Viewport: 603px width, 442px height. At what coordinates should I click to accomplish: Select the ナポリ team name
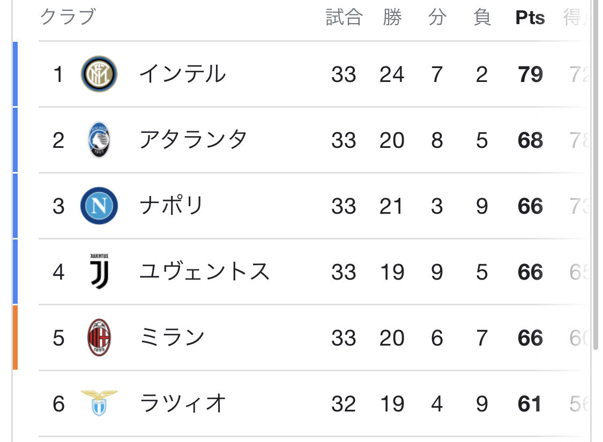pyautogui.click(x=171, y=206)
